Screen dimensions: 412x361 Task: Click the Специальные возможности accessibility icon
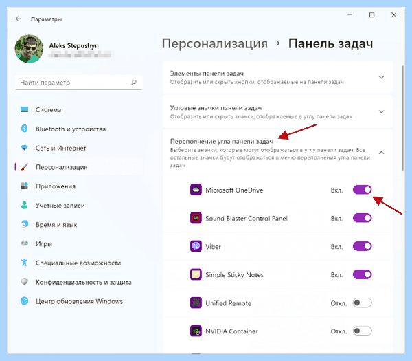pos(25,263)
